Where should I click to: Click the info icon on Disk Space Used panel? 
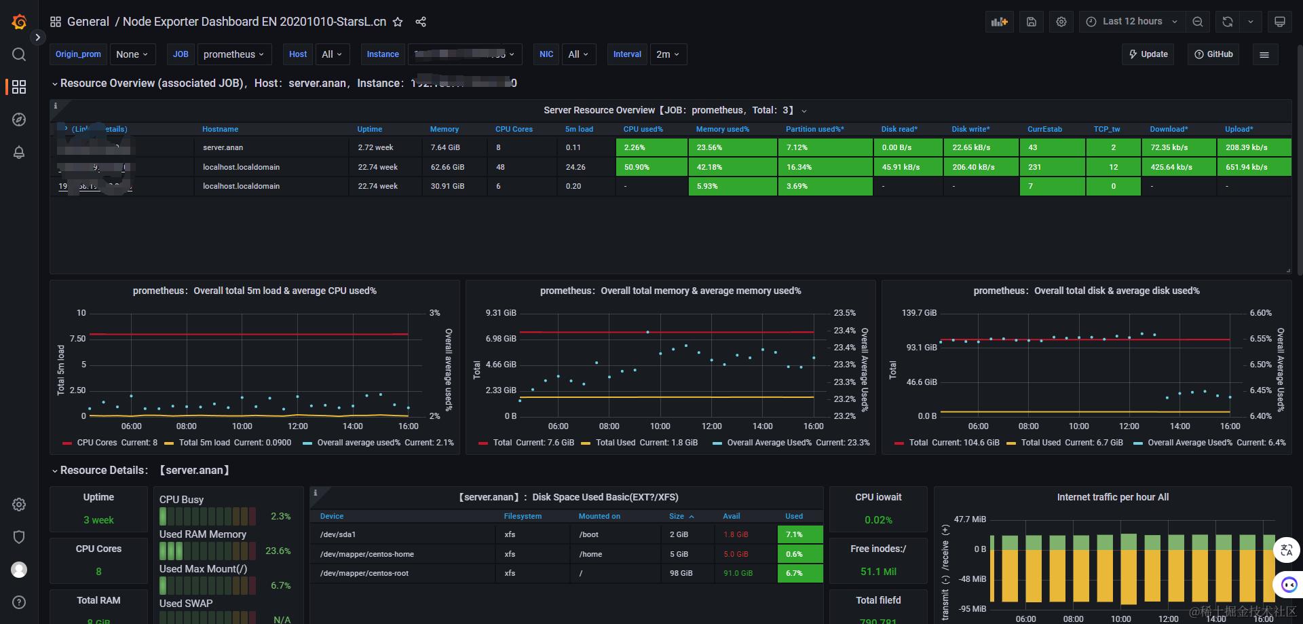coord(315,493)
